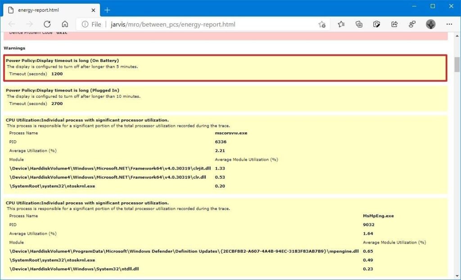Select the energy-report.html tab
Image resolution: width=461 pixels, height=280 pixels.
coord(51,10)
